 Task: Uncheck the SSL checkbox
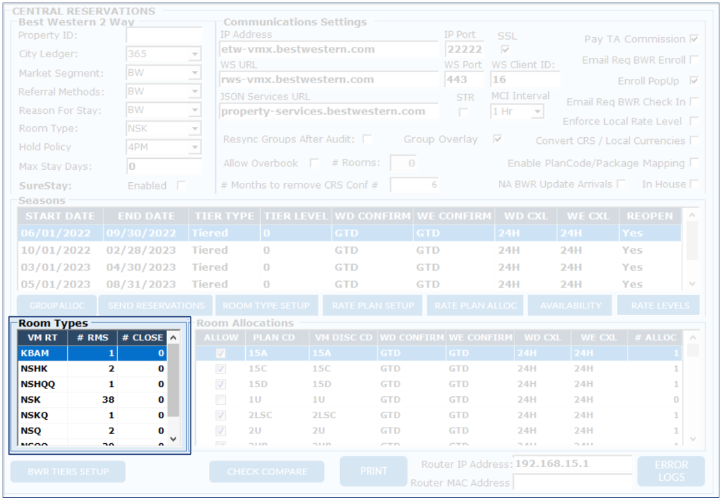[x=505, y=49]
